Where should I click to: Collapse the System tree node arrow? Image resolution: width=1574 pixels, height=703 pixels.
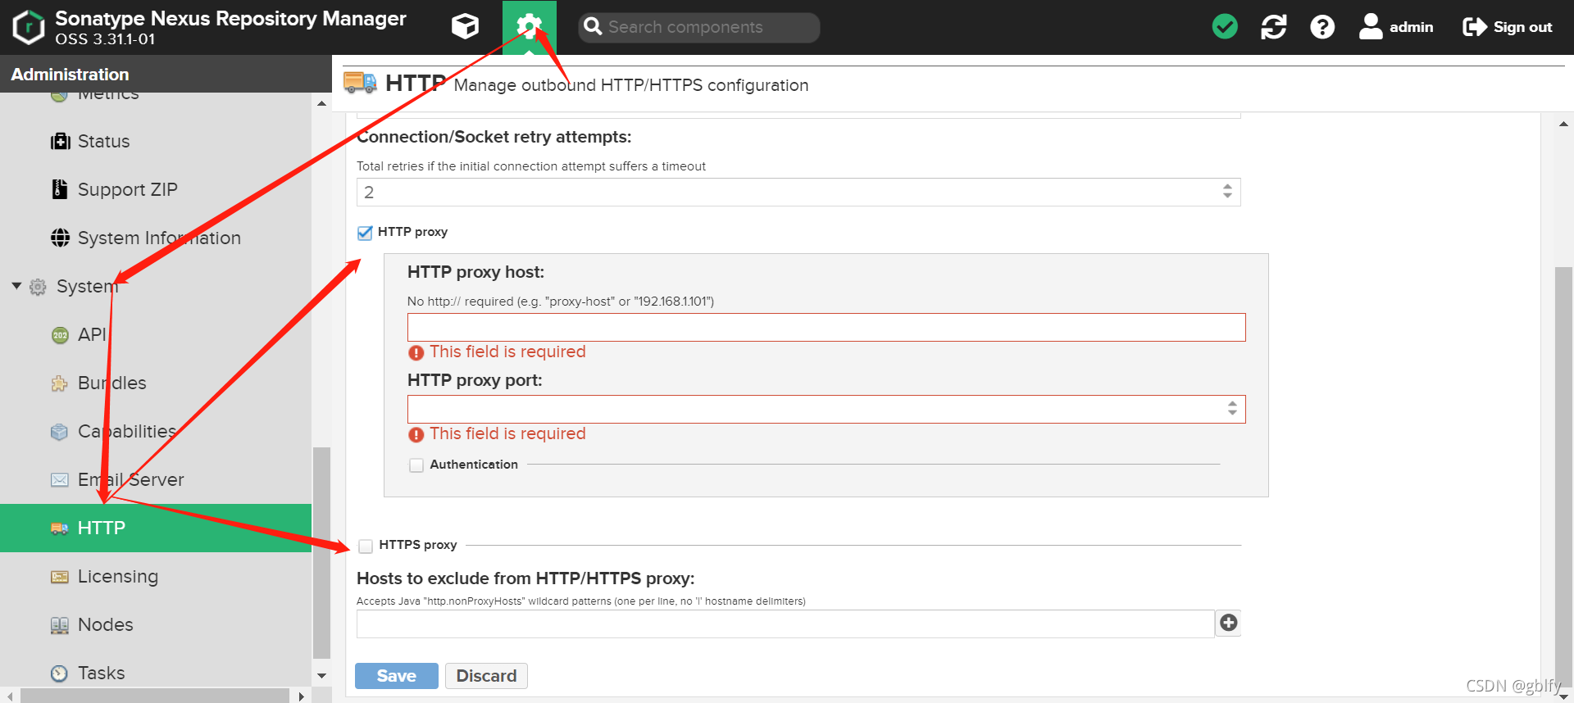pyautogui.click(x=16, y=286)
